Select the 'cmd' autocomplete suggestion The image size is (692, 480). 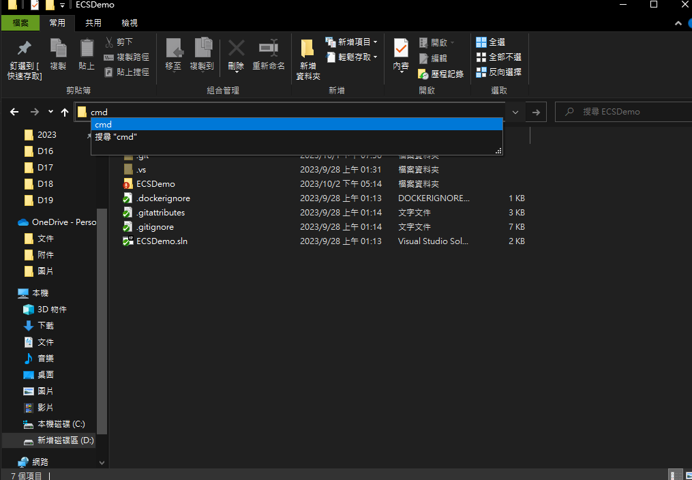click(297, 124)
